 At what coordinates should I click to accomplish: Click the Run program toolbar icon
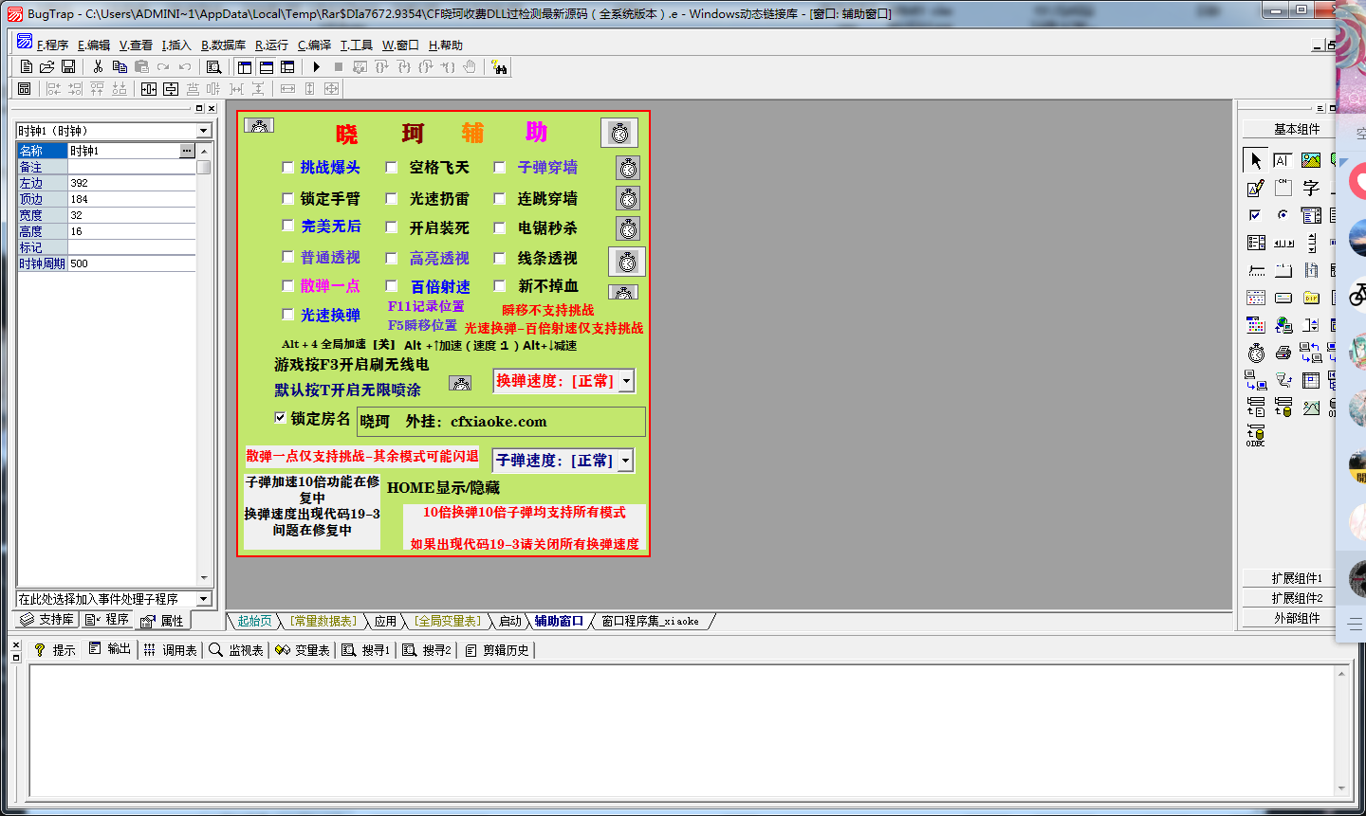pyautogui.click(x=315, y=66)
